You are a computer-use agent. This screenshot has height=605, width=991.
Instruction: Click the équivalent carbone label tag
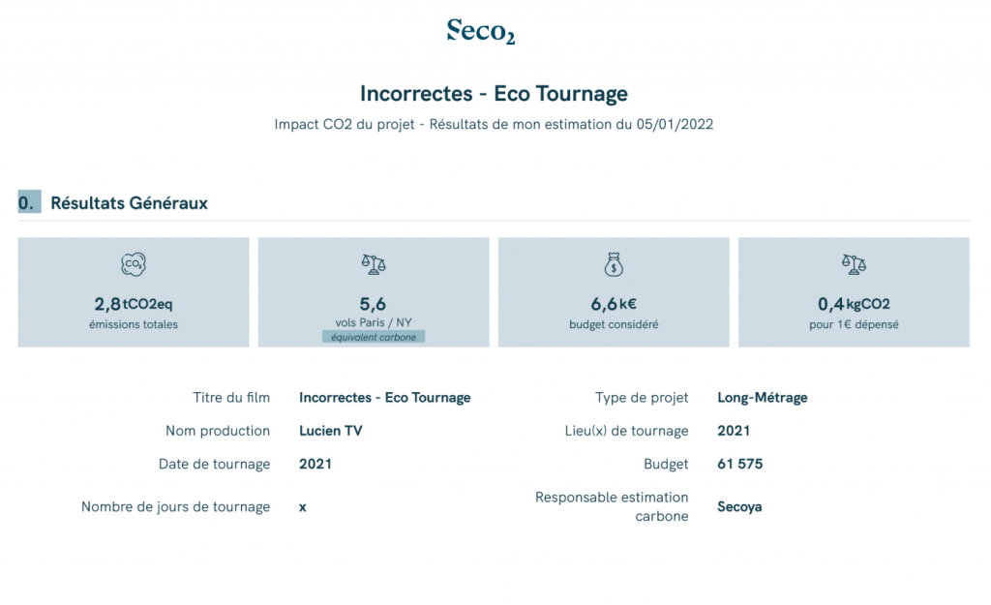click(374, 337)
